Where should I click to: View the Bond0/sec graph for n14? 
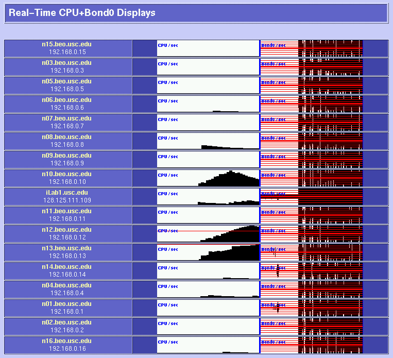point(312,271)
